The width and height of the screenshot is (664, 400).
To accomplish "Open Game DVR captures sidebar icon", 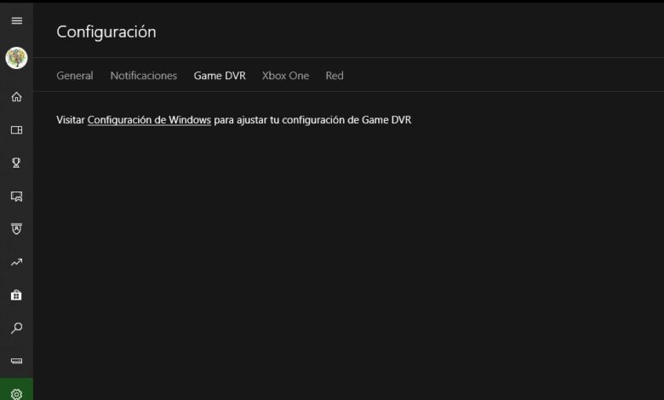I will [x=16, y=196].
